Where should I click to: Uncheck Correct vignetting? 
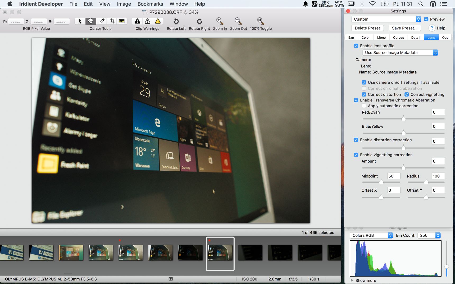tap(407, 94)
